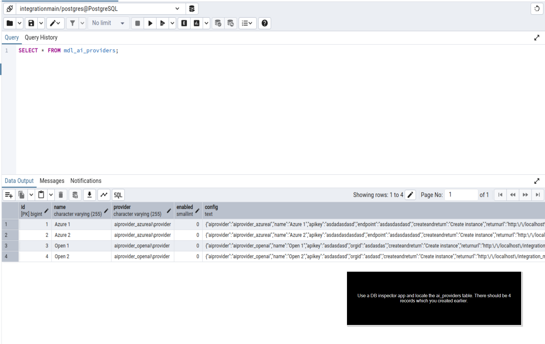545x344 pixels.
Task: Click the Graph visualiser icon
Action: [104, 195]
